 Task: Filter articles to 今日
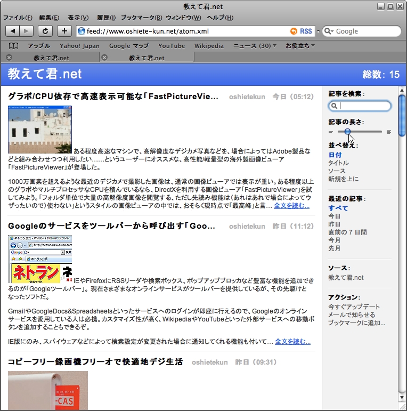335,216
